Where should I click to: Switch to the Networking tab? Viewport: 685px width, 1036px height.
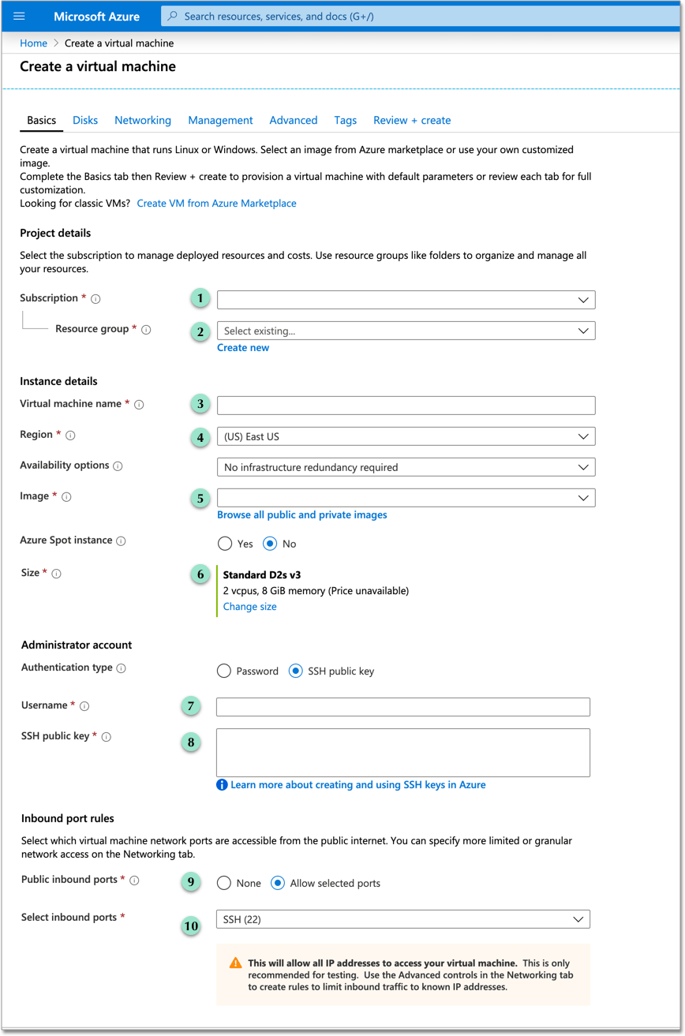143,120
